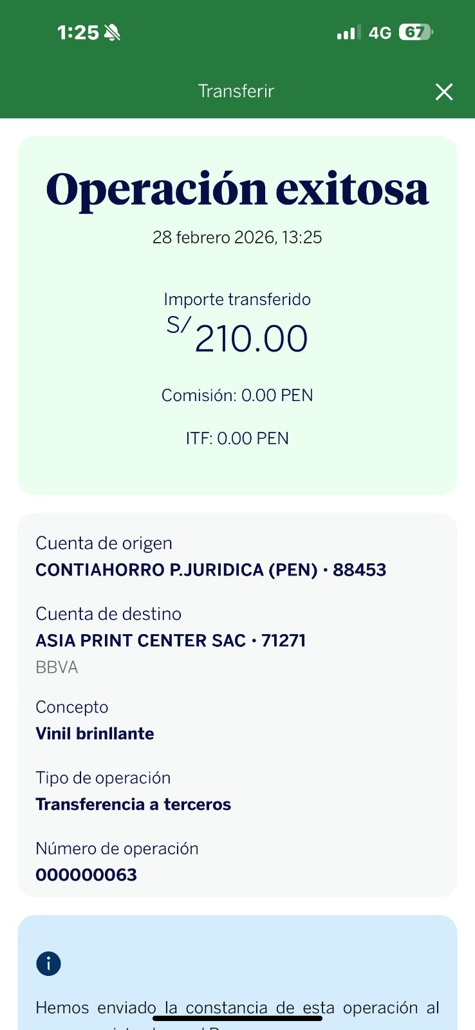Screen dimensions: 475x1030
Task: Tap the 4G network indicator
Action: click(x=380, y=33)
